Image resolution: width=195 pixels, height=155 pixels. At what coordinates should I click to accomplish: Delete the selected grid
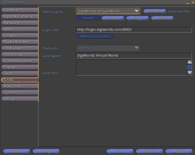pos(88,18)
